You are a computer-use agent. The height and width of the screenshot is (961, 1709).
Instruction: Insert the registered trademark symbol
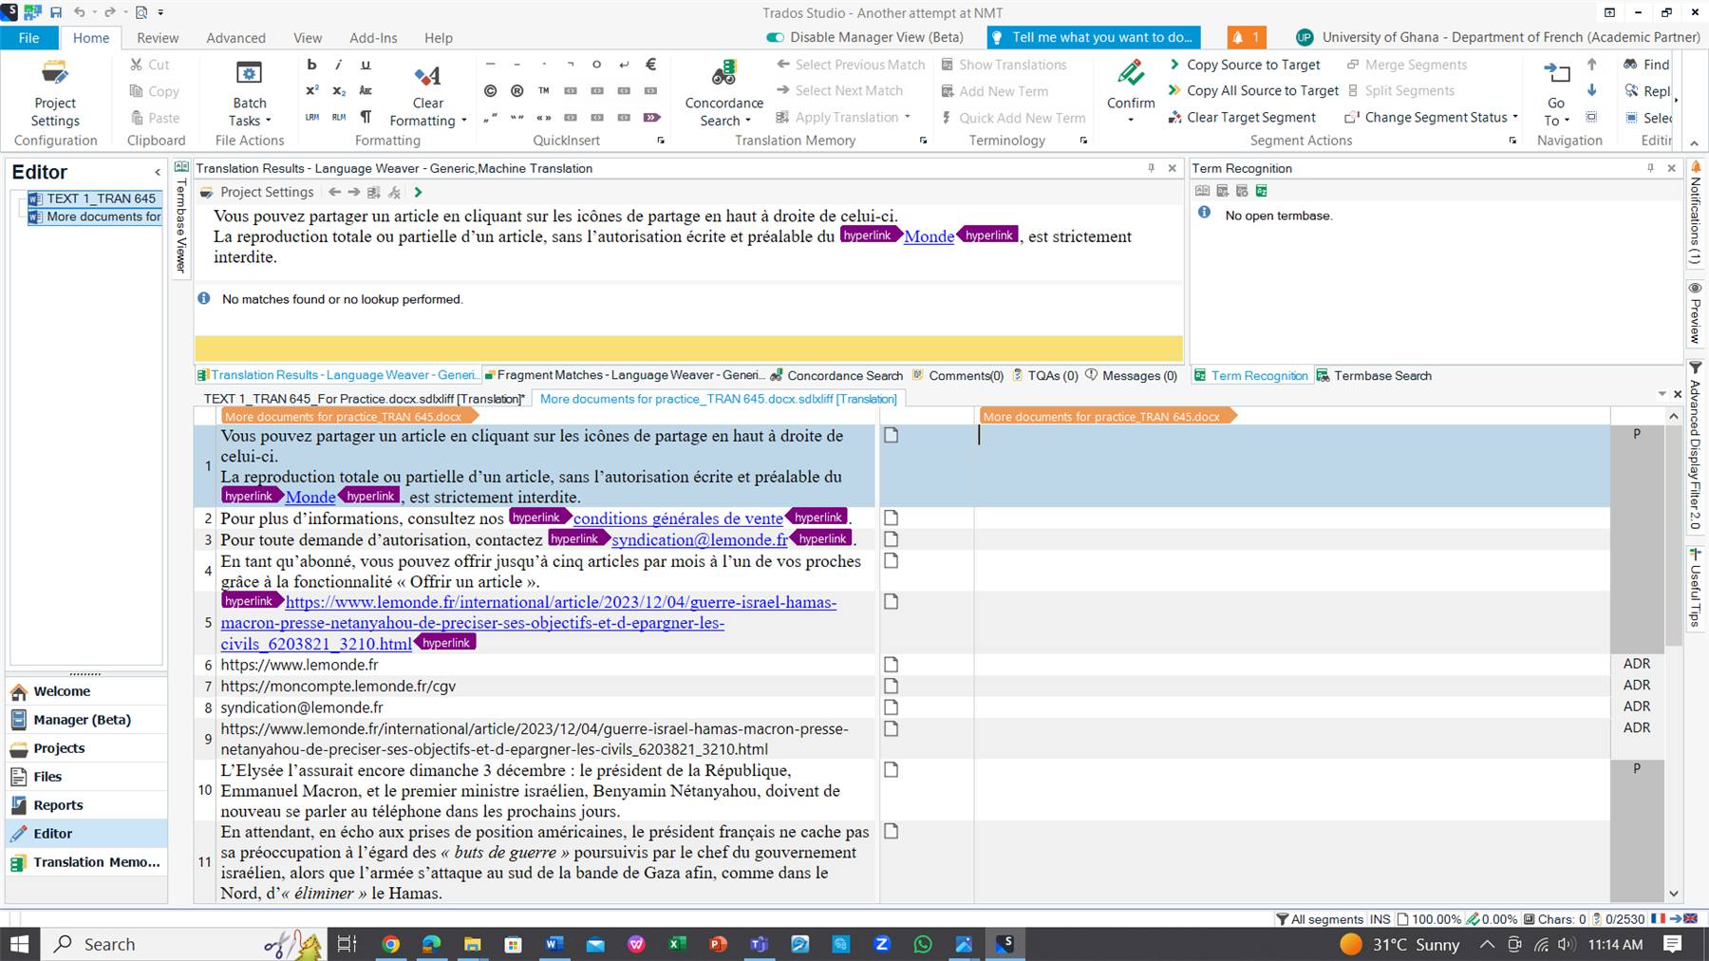(x=516, y=91)
